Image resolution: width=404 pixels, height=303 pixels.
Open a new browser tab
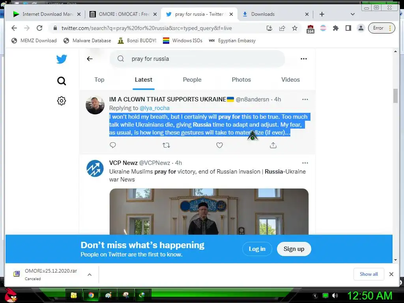pos(322,14)
